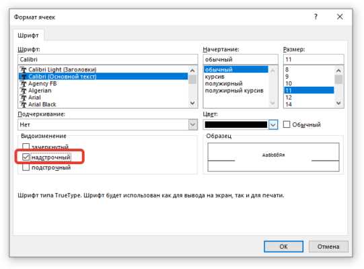The height and width of the screenshot is (269, 364).
Task: Click scroll-down arrow in font list
Action: (192, 103)
